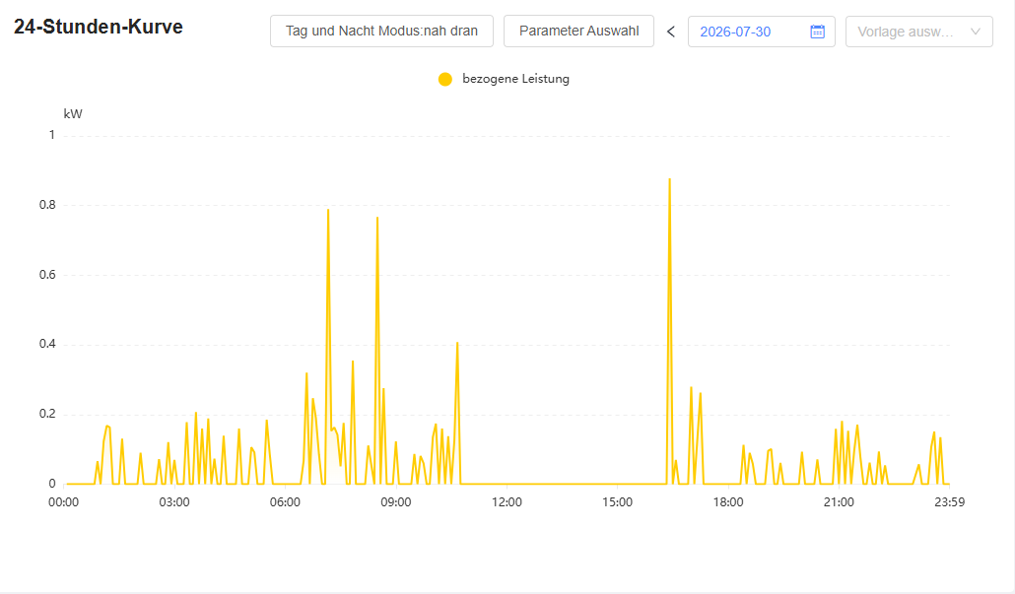The image size is (1015, 594).
Task: Expand the template dropdown chevron arrow
Action: coord(976,32)
